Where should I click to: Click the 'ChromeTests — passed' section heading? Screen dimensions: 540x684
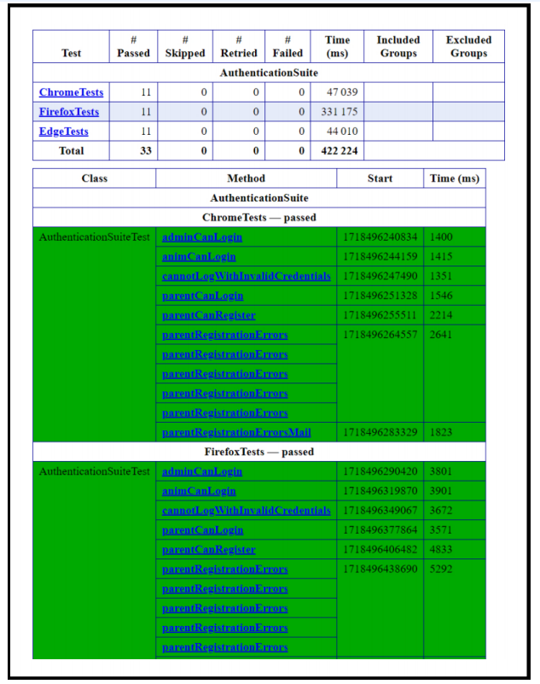(259, 218)
